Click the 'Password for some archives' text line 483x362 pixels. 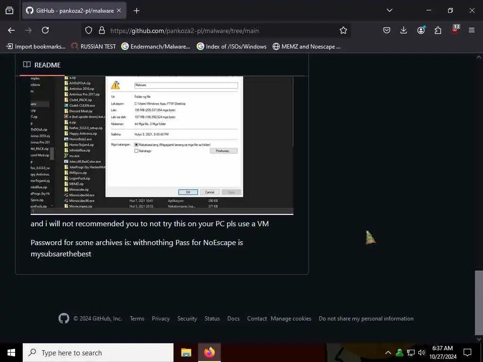click(137, 243)
